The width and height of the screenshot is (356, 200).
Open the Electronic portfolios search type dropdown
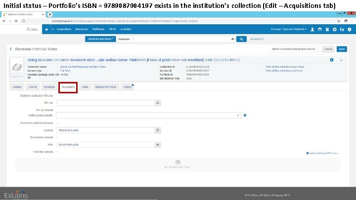[100, 39]
